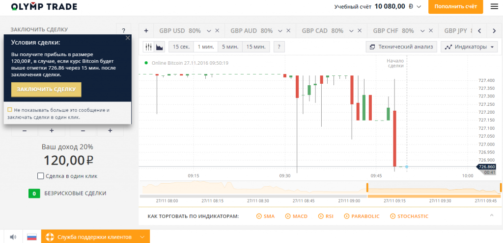Set timeframe to 15 мин.
Image resolution: width=503 pixels, height=243 pixels.
pyautogui.click(x=256, y=47)
